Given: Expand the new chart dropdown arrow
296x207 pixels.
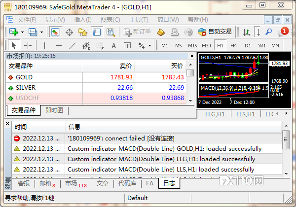Looking at the screenshot, I should pyautogui.click(x=22, y=32).
